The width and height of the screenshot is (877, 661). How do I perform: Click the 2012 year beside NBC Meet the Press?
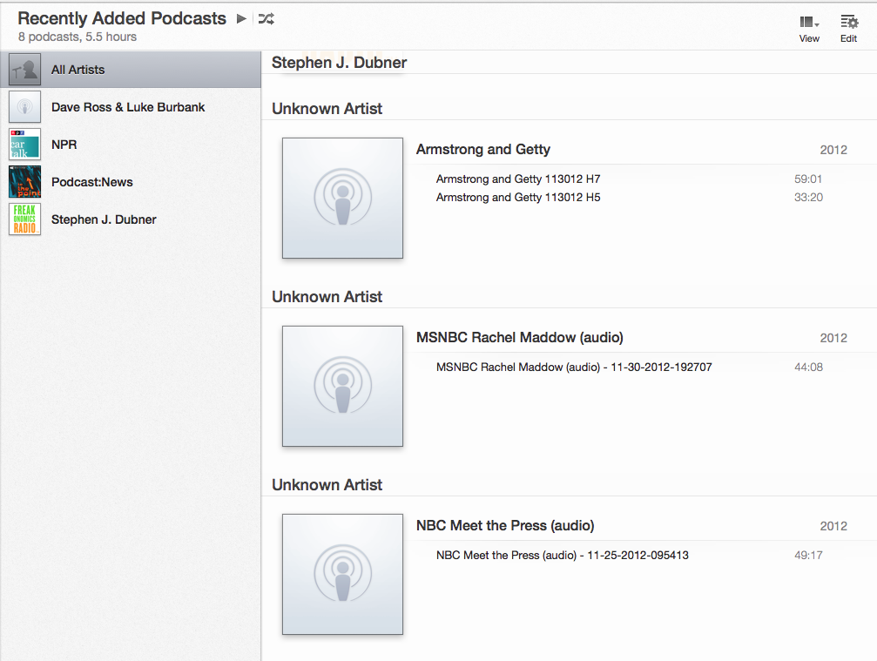pos(833,526)
